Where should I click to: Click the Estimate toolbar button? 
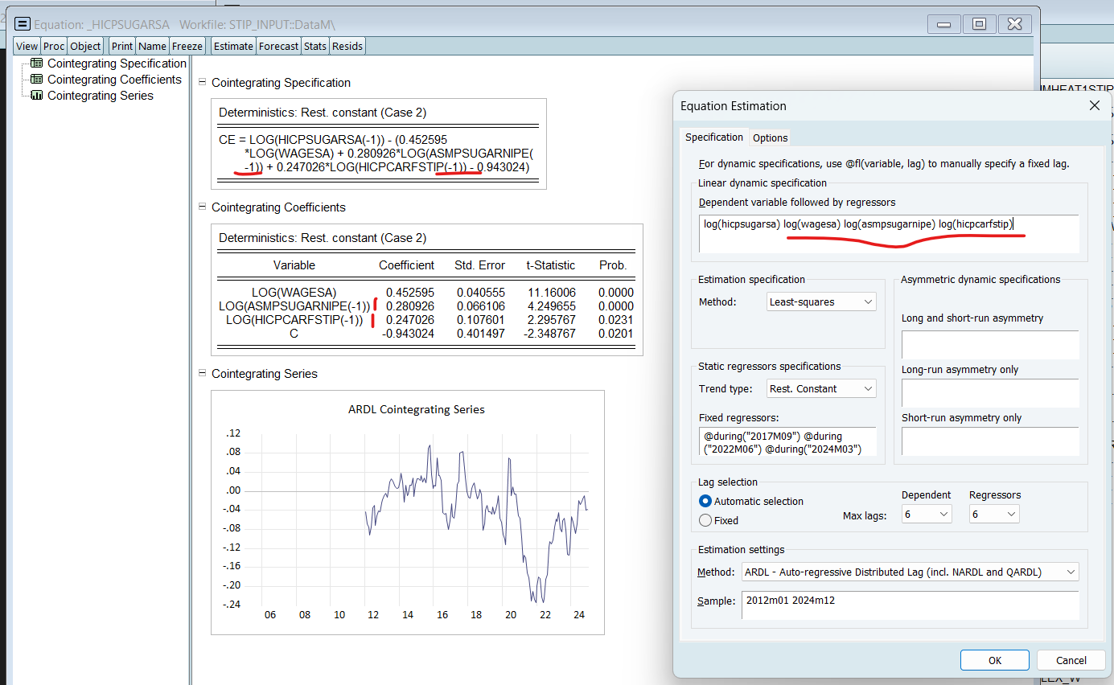[x=233, y=46]
